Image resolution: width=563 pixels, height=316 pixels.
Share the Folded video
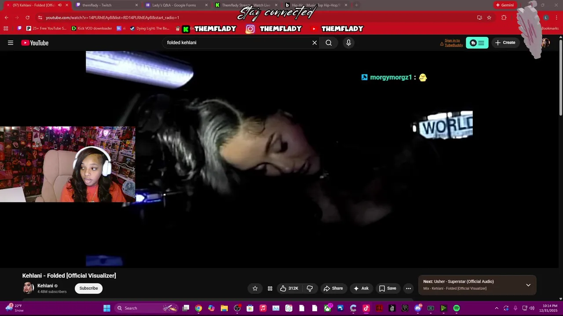pos(333,288)
